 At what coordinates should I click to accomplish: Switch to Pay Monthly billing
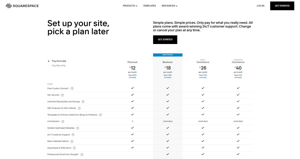coord(49,66)
